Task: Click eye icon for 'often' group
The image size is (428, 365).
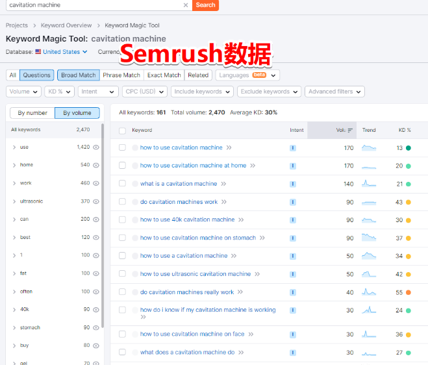Action: click(96, 292)
